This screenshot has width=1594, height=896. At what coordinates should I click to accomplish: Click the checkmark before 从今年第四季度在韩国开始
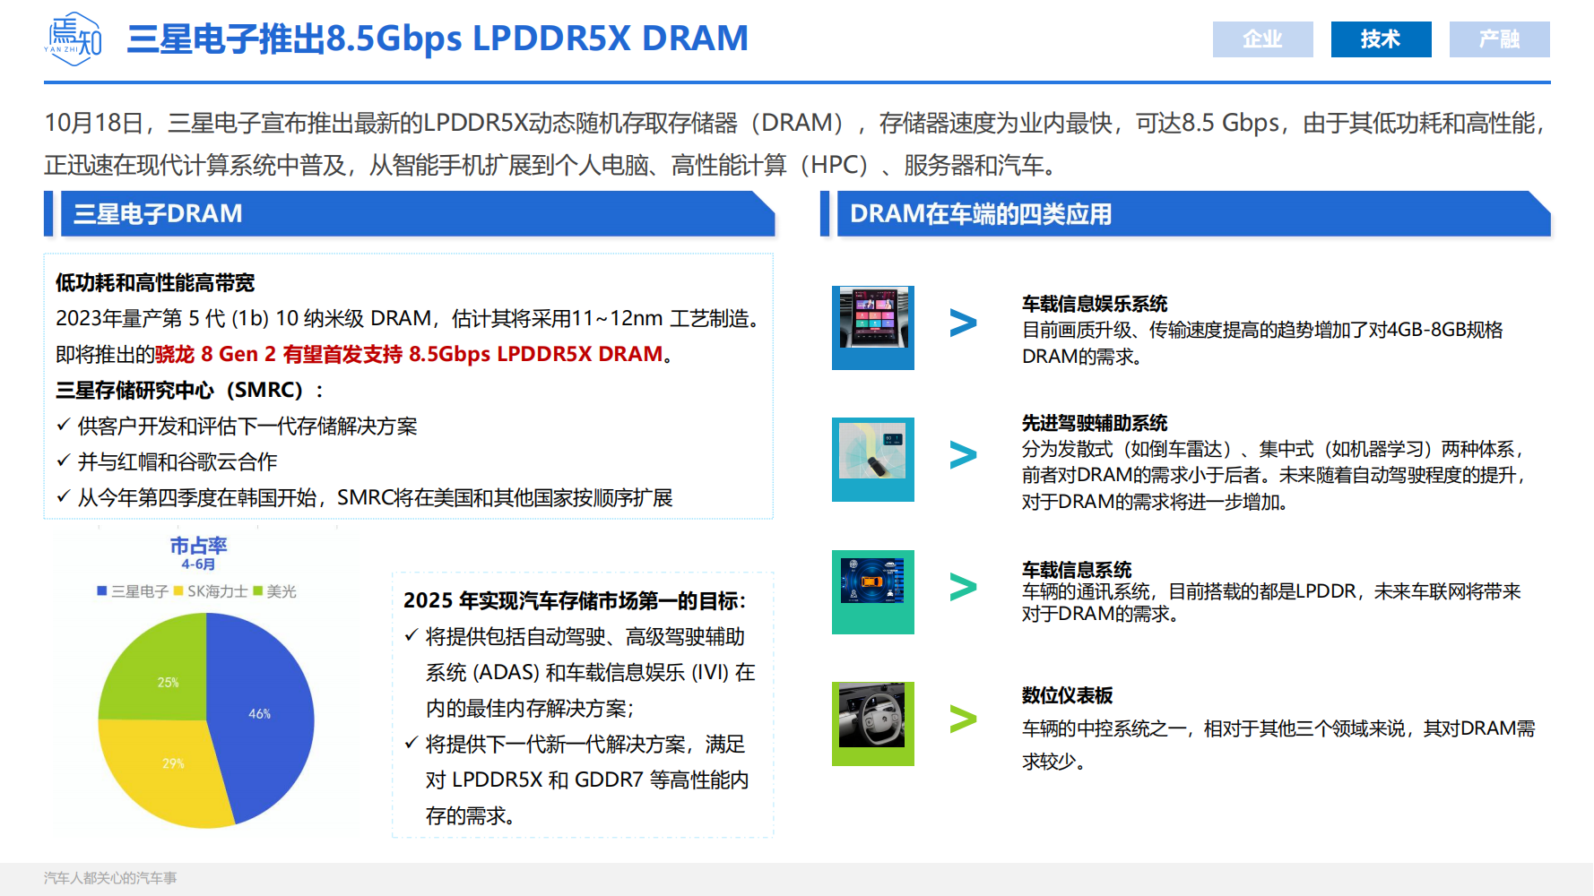(x=64, y=497)
